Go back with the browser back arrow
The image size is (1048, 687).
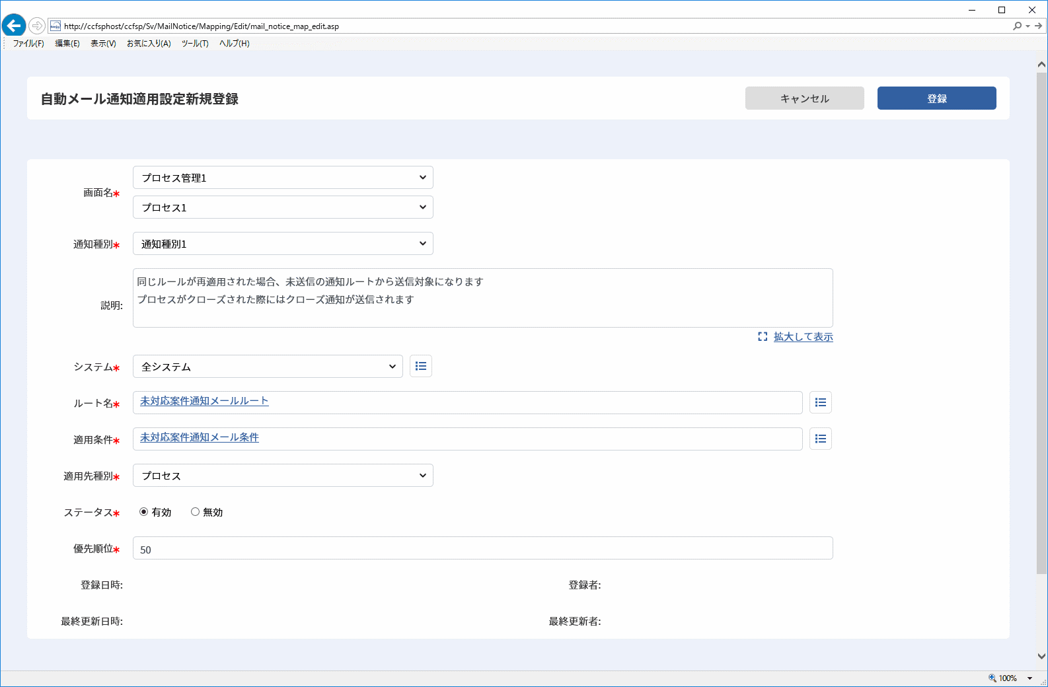14,26
